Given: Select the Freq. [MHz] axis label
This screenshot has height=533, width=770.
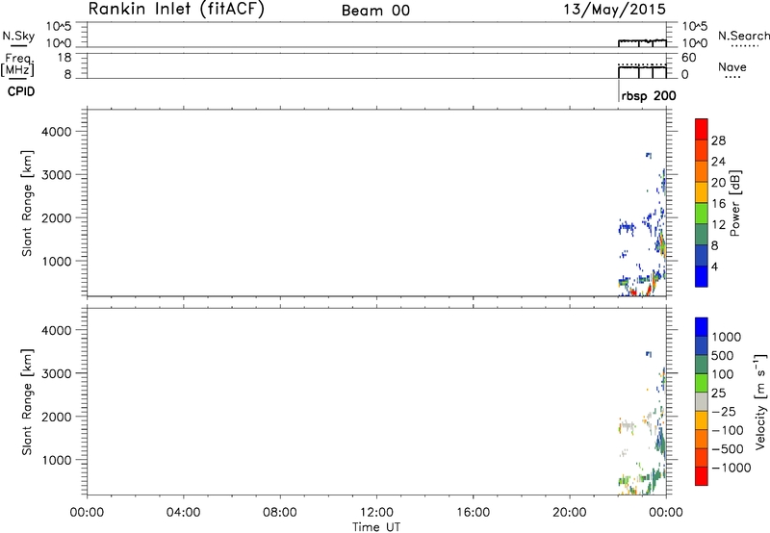Looking at the screenshot, I should 17,64.
